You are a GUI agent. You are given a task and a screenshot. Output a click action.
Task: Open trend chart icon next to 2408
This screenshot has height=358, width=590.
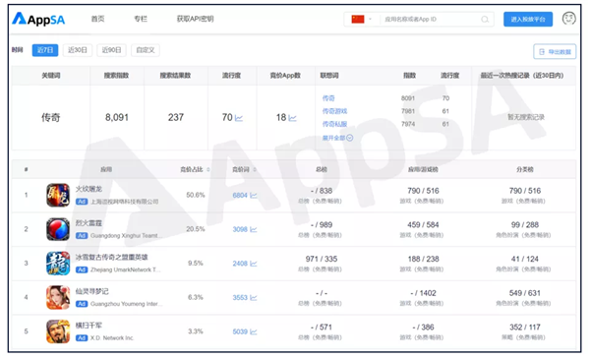254,264
